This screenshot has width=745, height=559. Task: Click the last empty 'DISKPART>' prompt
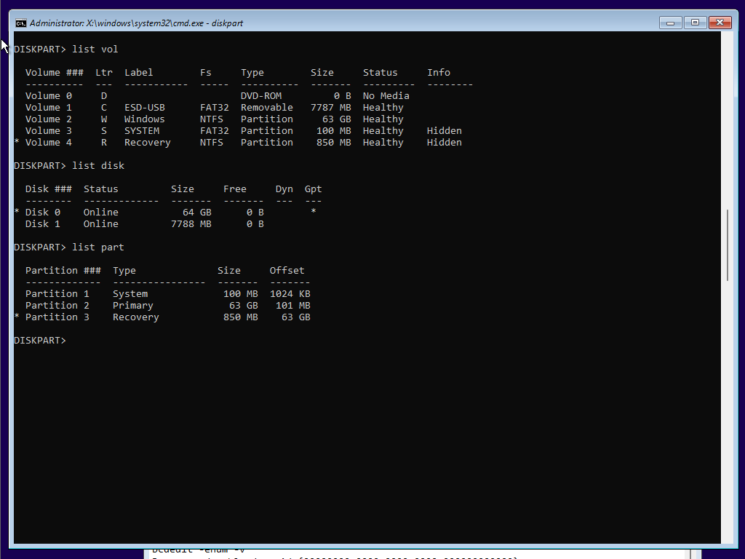coord(40,341)
